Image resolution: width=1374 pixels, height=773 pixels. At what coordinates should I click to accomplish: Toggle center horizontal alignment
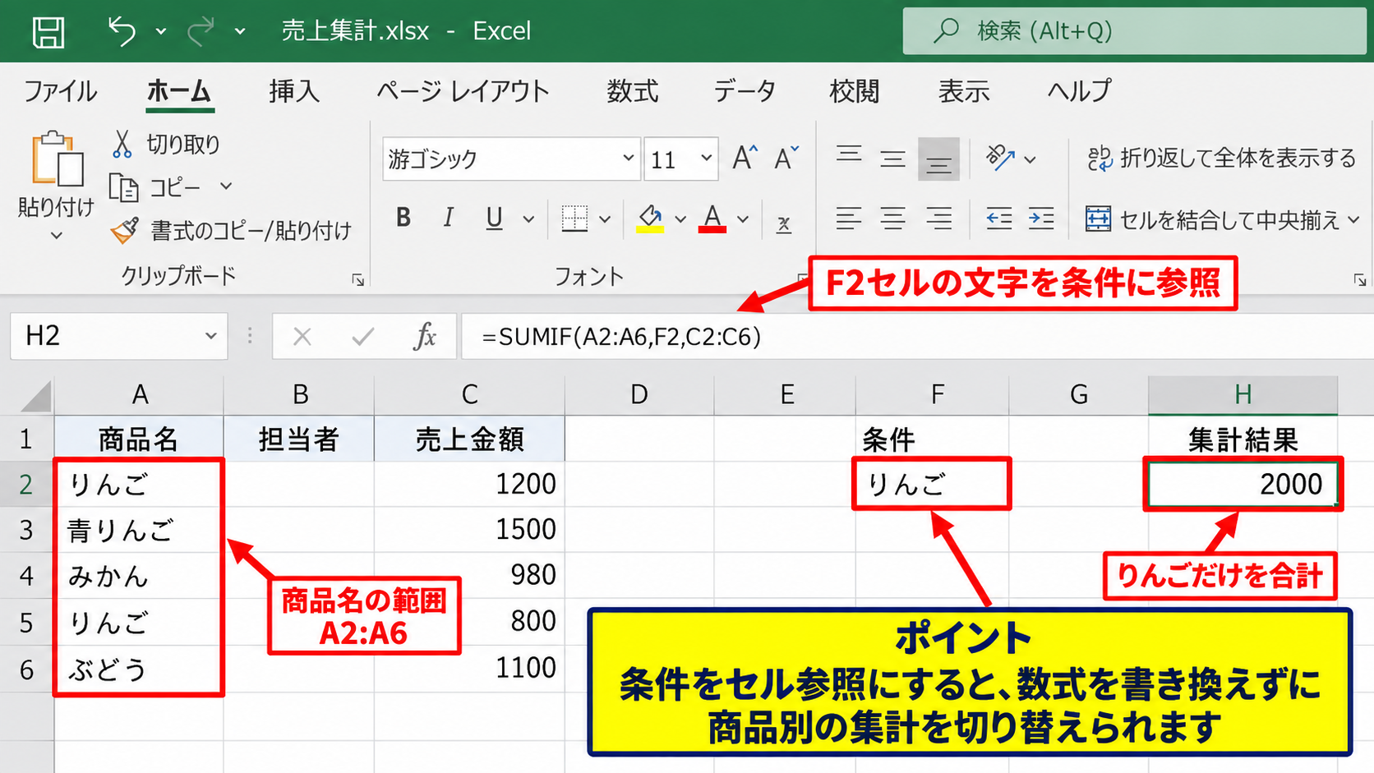tap(893, 219)
